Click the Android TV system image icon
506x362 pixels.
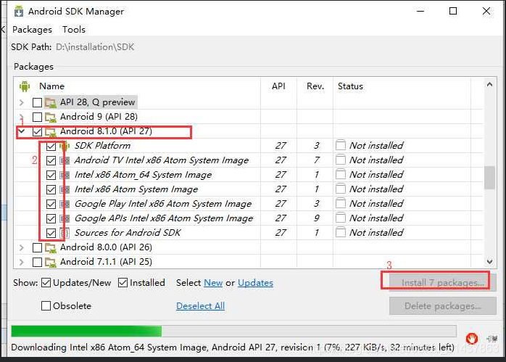[x=65, y=160]
